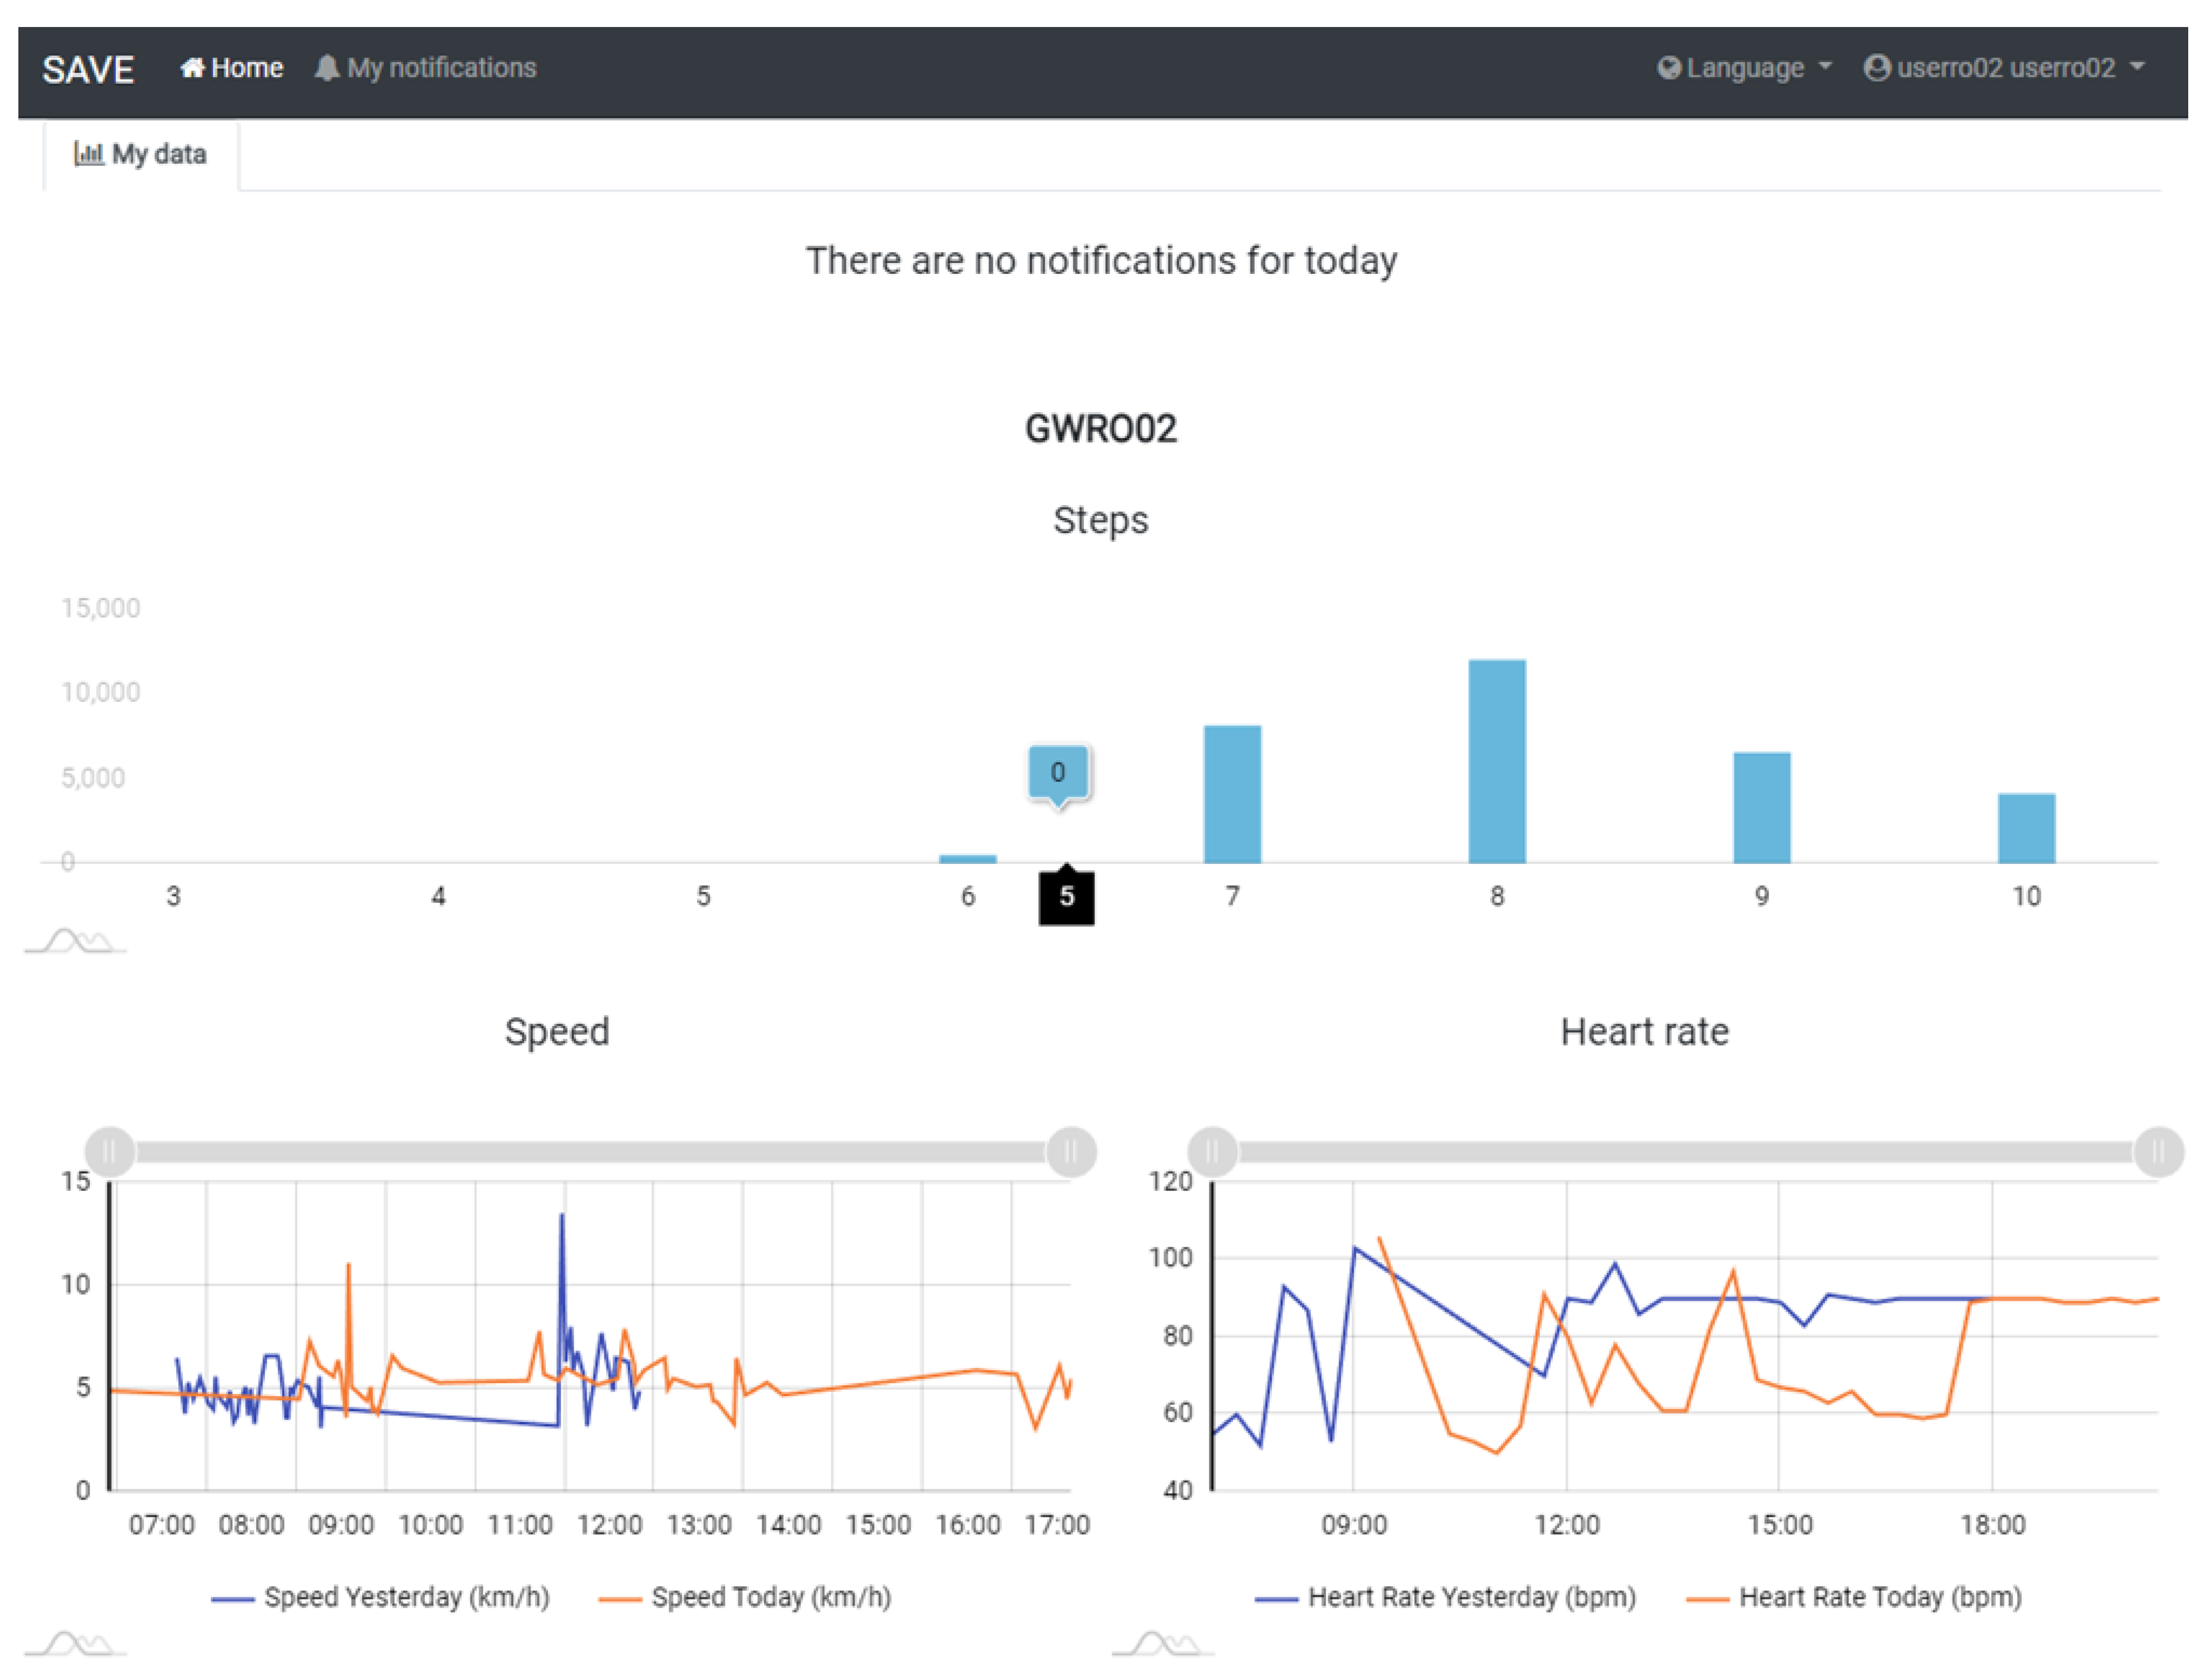Click the Language globe icon
2212x1673 pixels.
(x=1668, y=68)
